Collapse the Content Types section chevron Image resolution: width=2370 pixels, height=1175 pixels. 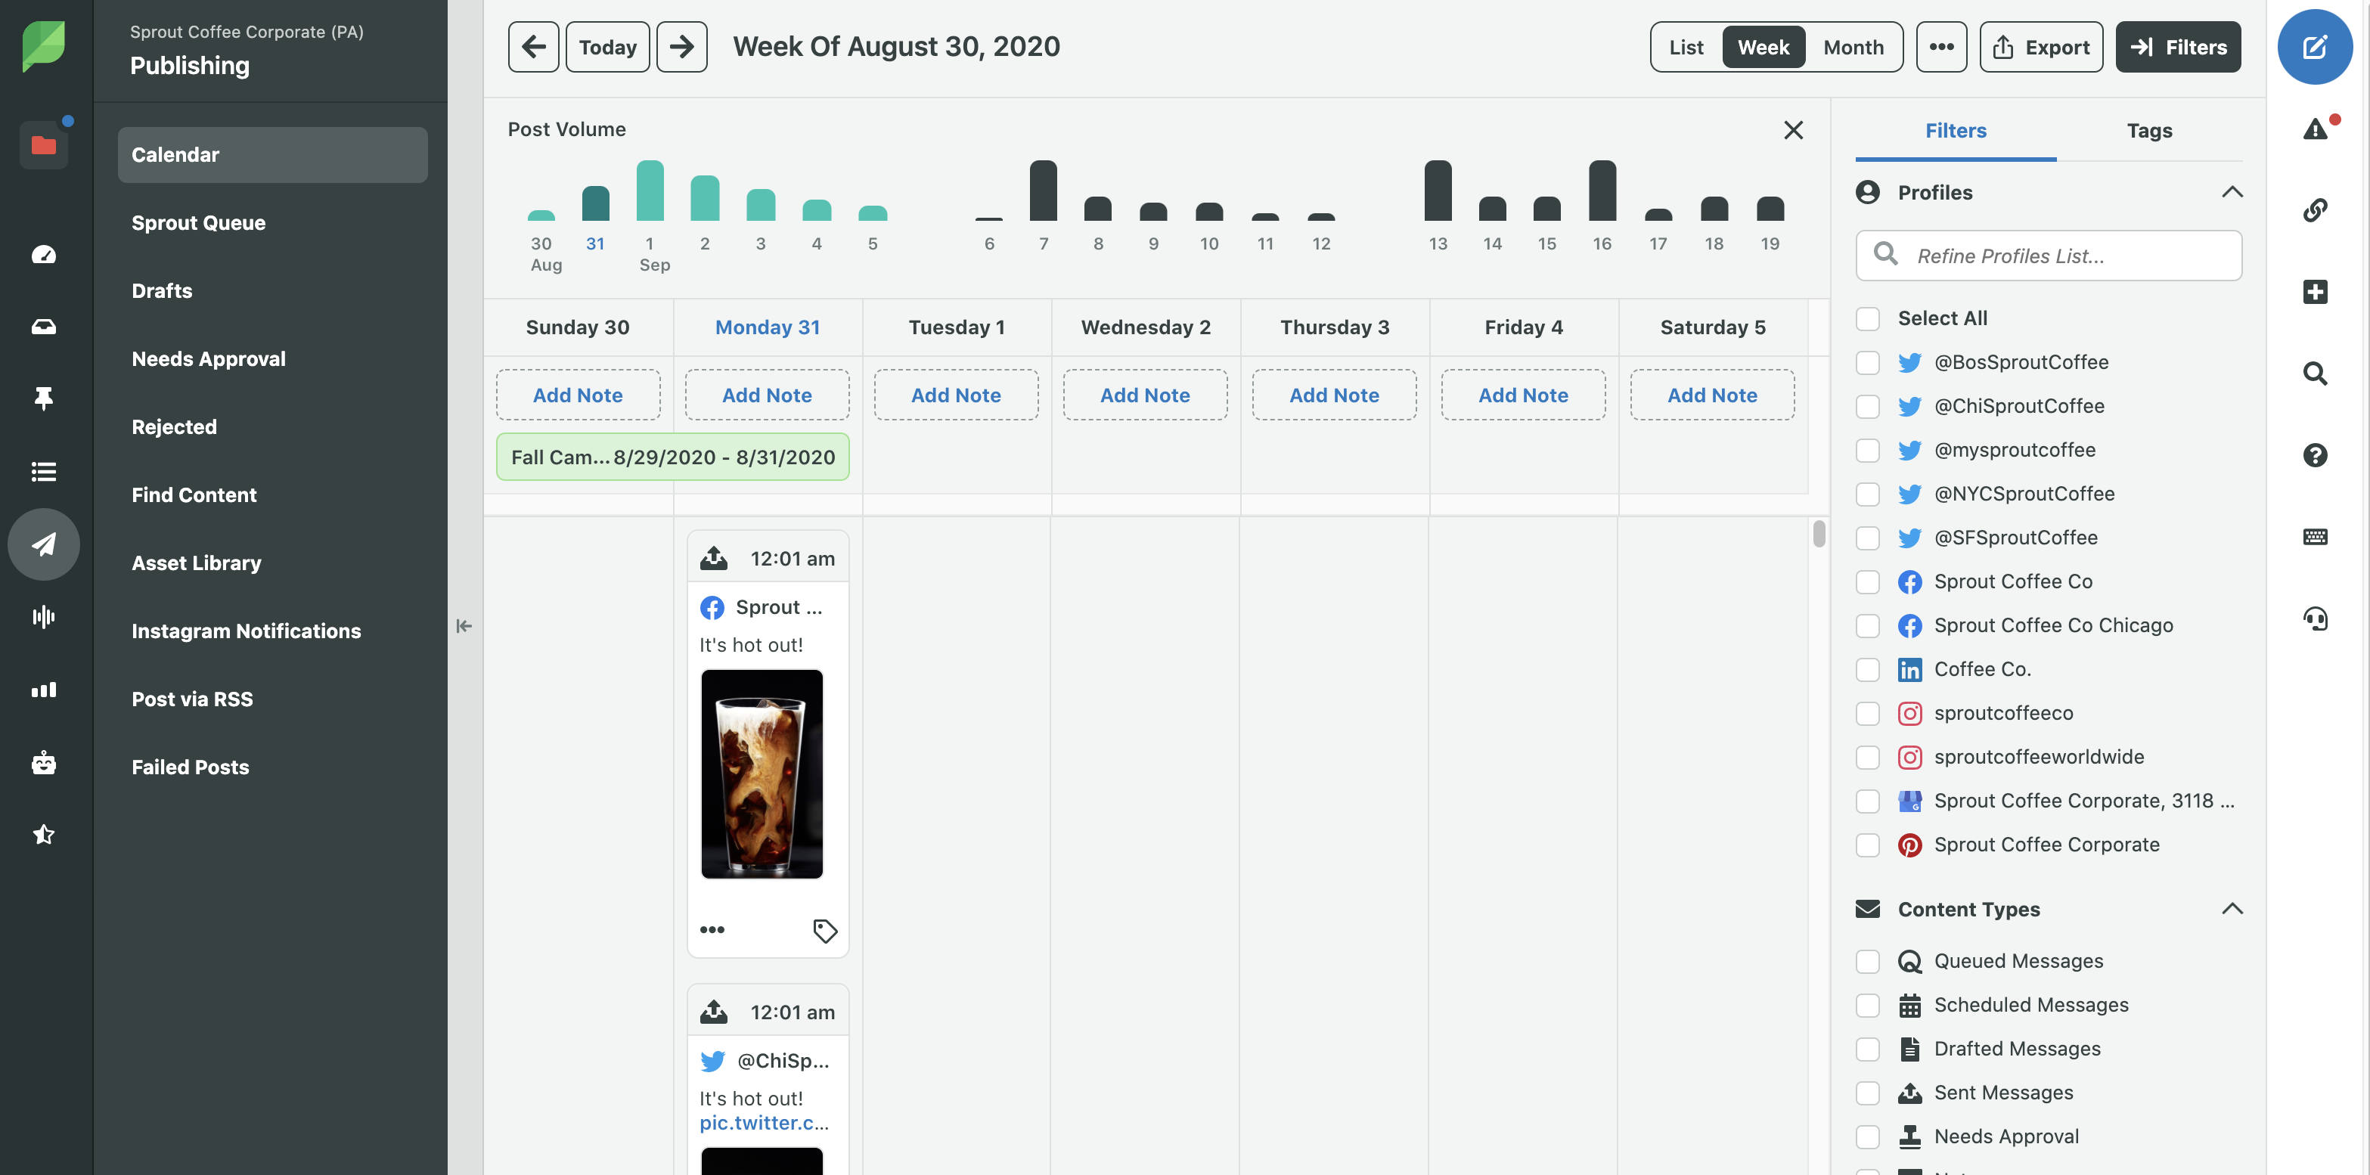pos(2231,909)
